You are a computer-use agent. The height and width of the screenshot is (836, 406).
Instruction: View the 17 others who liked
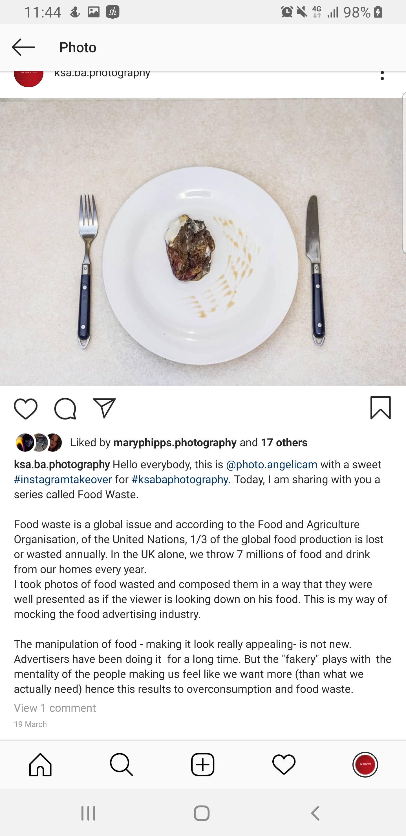284,443
